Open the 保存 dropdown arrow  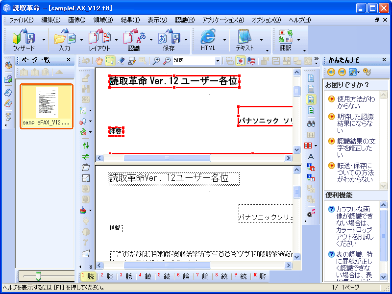click(186, 40)
